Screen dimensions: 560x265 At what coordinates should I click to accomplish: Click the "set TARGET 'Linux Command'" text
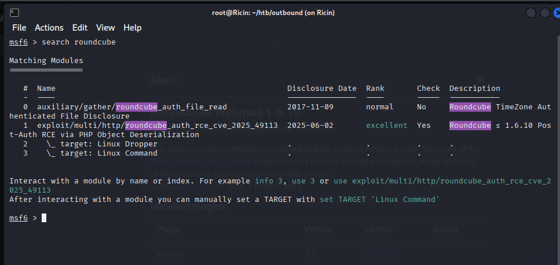tap(380, 200)
